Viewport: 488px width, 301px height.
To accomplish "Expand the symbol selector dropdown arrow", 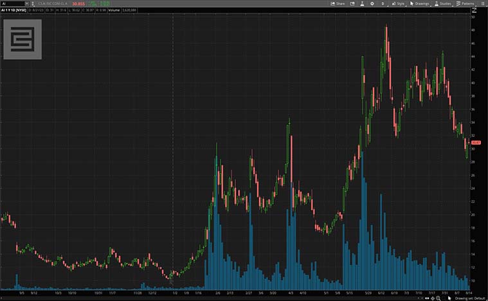I will pyautogui.click(x=26, y=3).
